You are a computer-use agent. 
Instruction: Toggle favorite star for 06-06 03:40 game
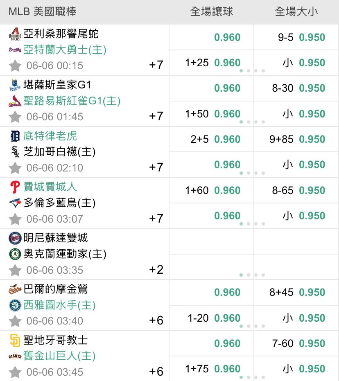click(15, 321)
